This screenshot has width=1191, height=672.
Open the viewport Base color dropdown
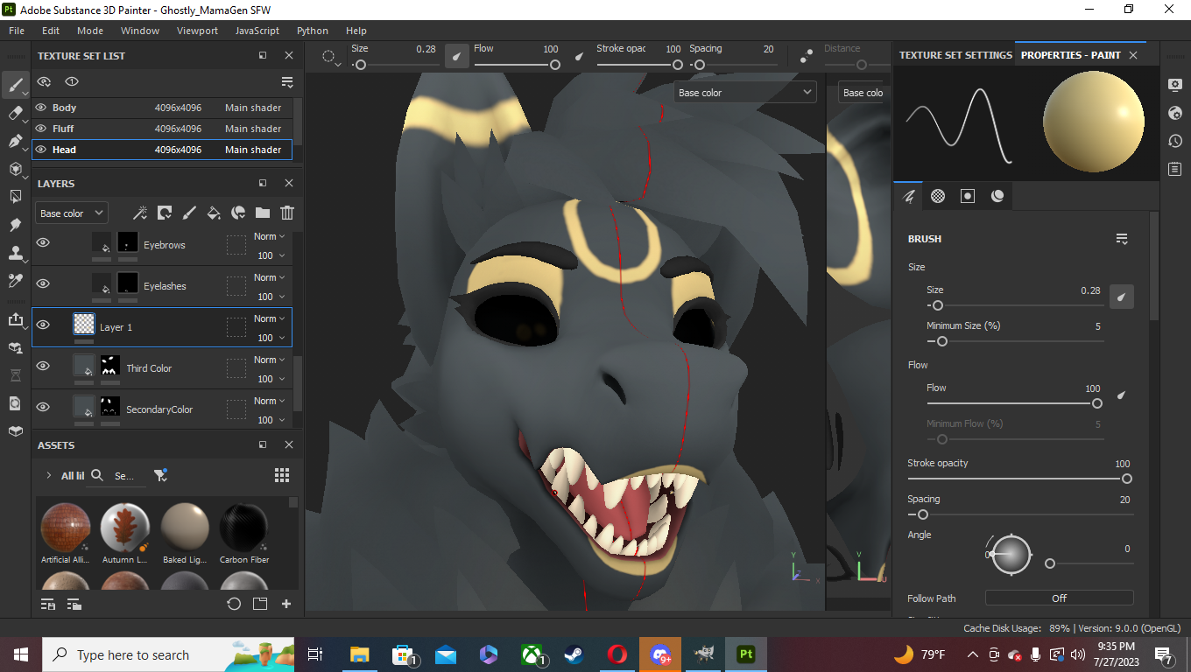(x=745, y=92)
